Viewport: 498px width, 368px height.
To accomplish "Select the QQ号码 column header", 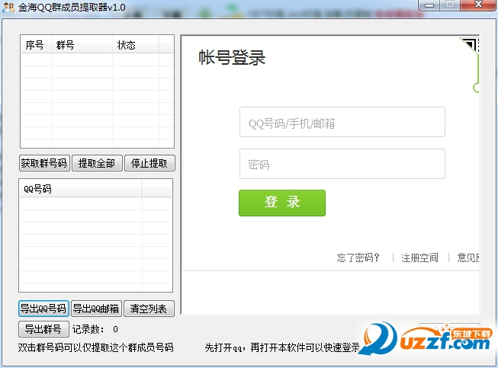I will pos(81,189).
